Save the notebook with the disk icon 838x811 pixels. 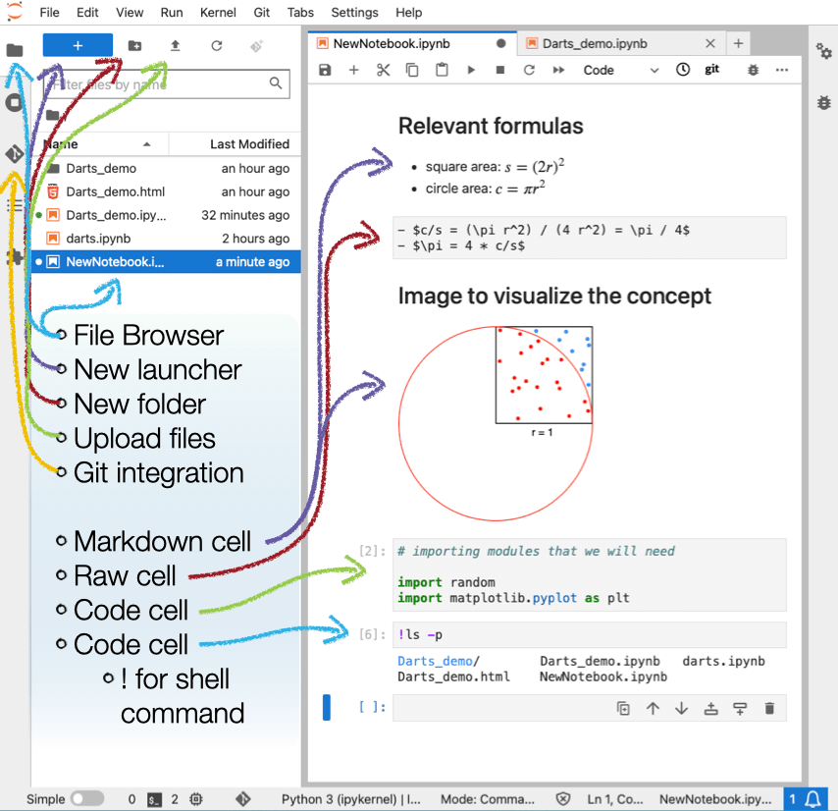coord(325,70)
